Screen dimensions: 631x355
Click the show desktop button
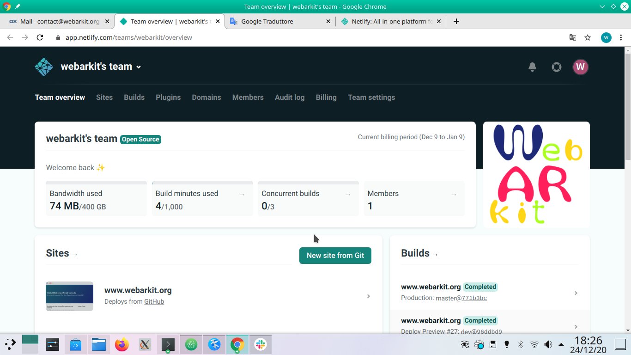620,344
